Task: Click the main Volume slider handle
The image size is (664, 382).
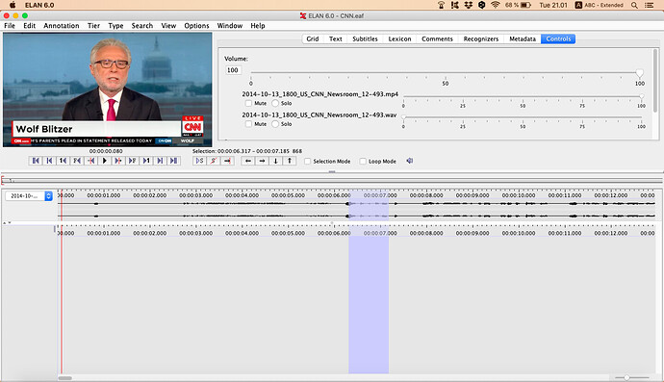Action: (x=639, y=73)
